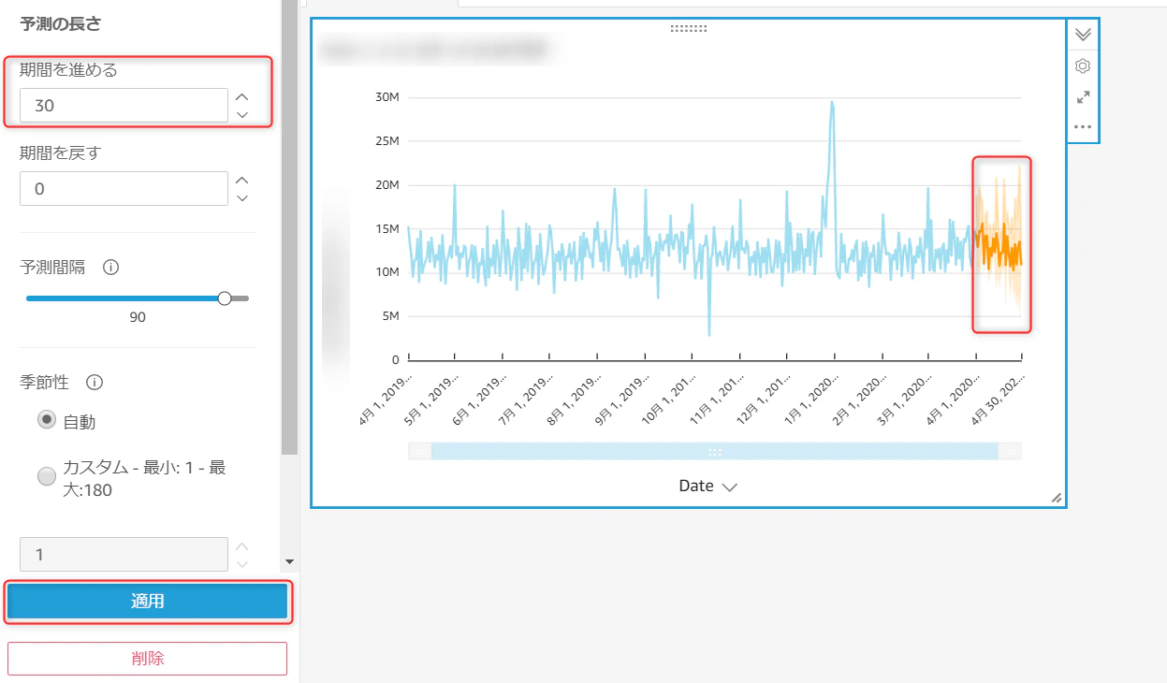Open the three-dots menu of the visual
Screen dimensions: 1167x683
click(1084, 126)
